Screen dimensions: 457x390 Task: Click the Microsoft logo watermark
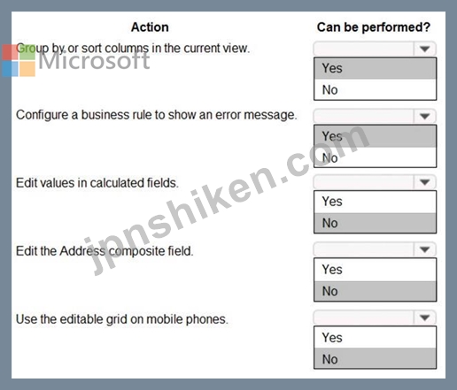pyautogui.click(x=76, y=60)
